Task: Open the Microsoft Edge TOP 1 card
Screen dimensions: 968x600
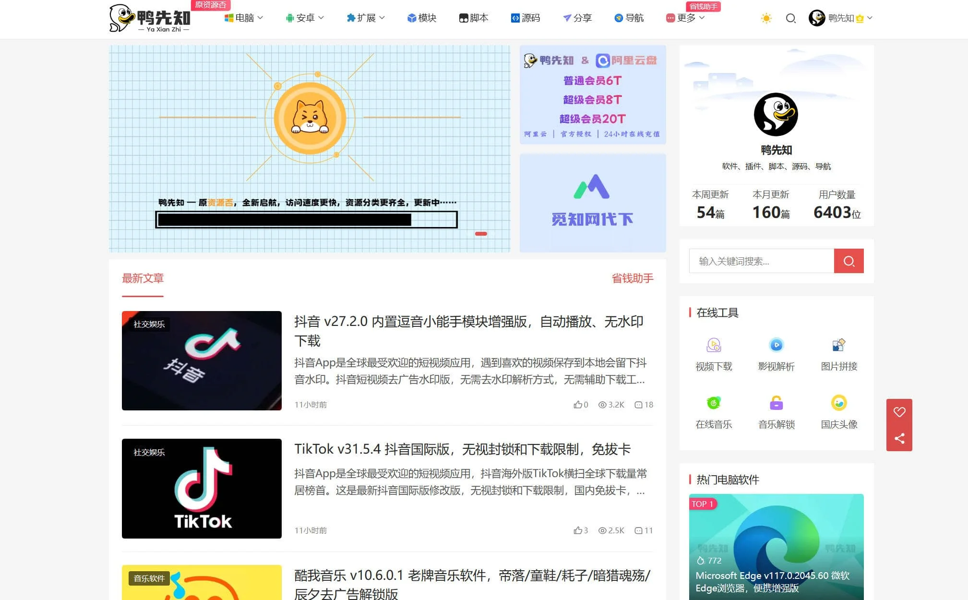Action: (777, 547)
